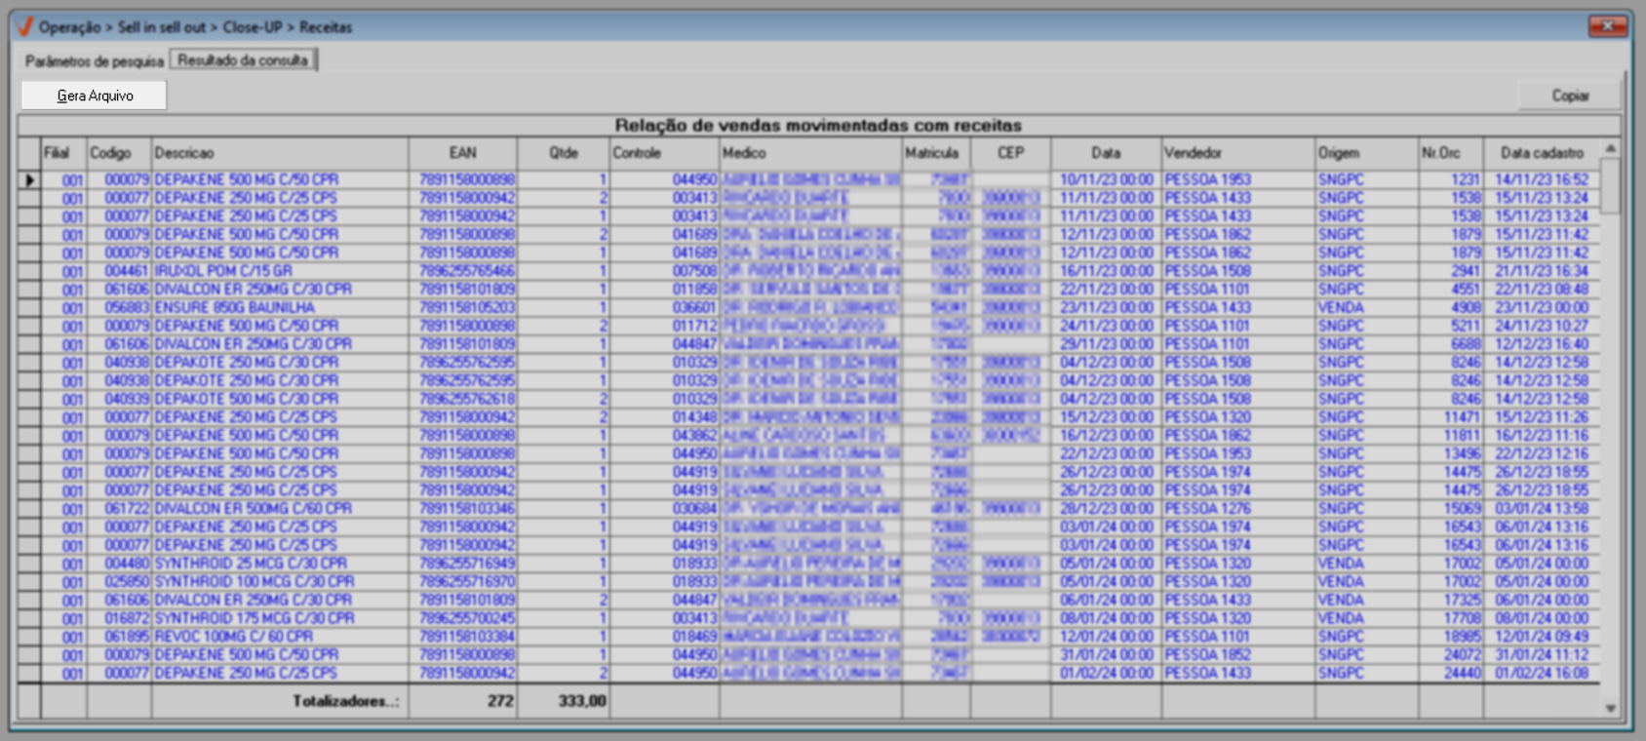The image size is (1646, 741).
Task: Click the orange app logo in title bar
Action: (x=24, y=26)
